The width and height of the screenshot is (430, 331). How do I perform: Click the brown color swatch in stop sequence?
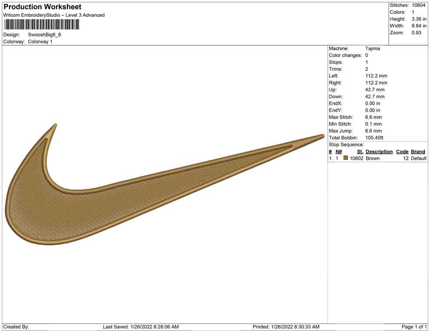tap(346, 159)
